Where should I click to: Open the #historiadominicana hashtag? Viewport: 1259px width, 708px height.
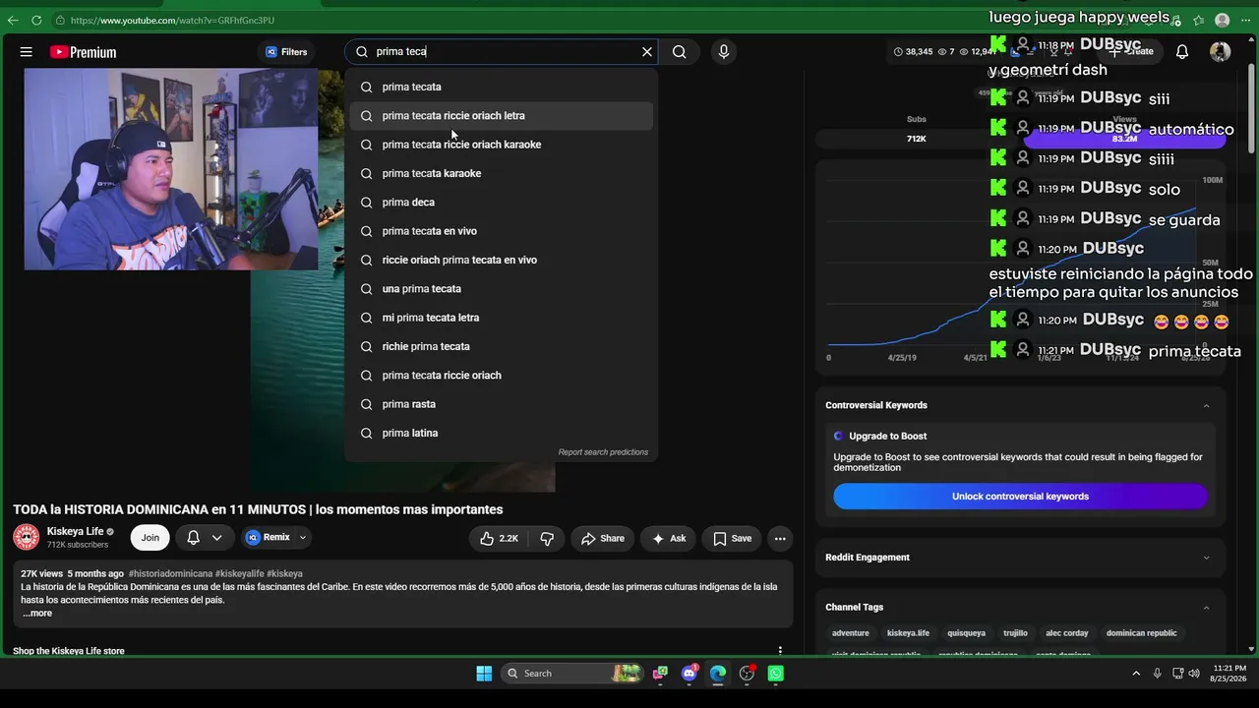pos(170,573)
